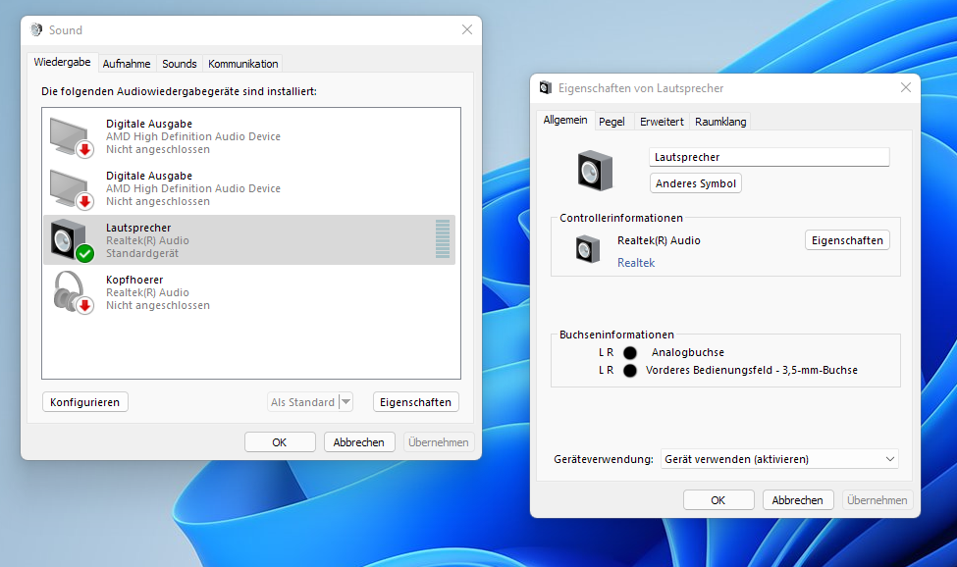The height and width of the screenshot is (567, 957).
Task: Click the Lautsprecher name input field
Action: pos(769,157)
